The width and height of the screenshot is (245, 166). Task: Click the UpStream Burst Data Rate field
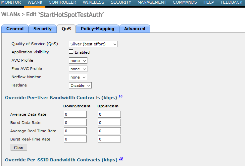pos(109,123)
